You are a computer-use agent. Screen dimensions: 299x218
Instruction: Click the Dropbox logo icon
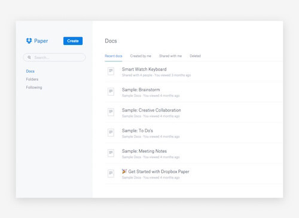click(29, 41)
